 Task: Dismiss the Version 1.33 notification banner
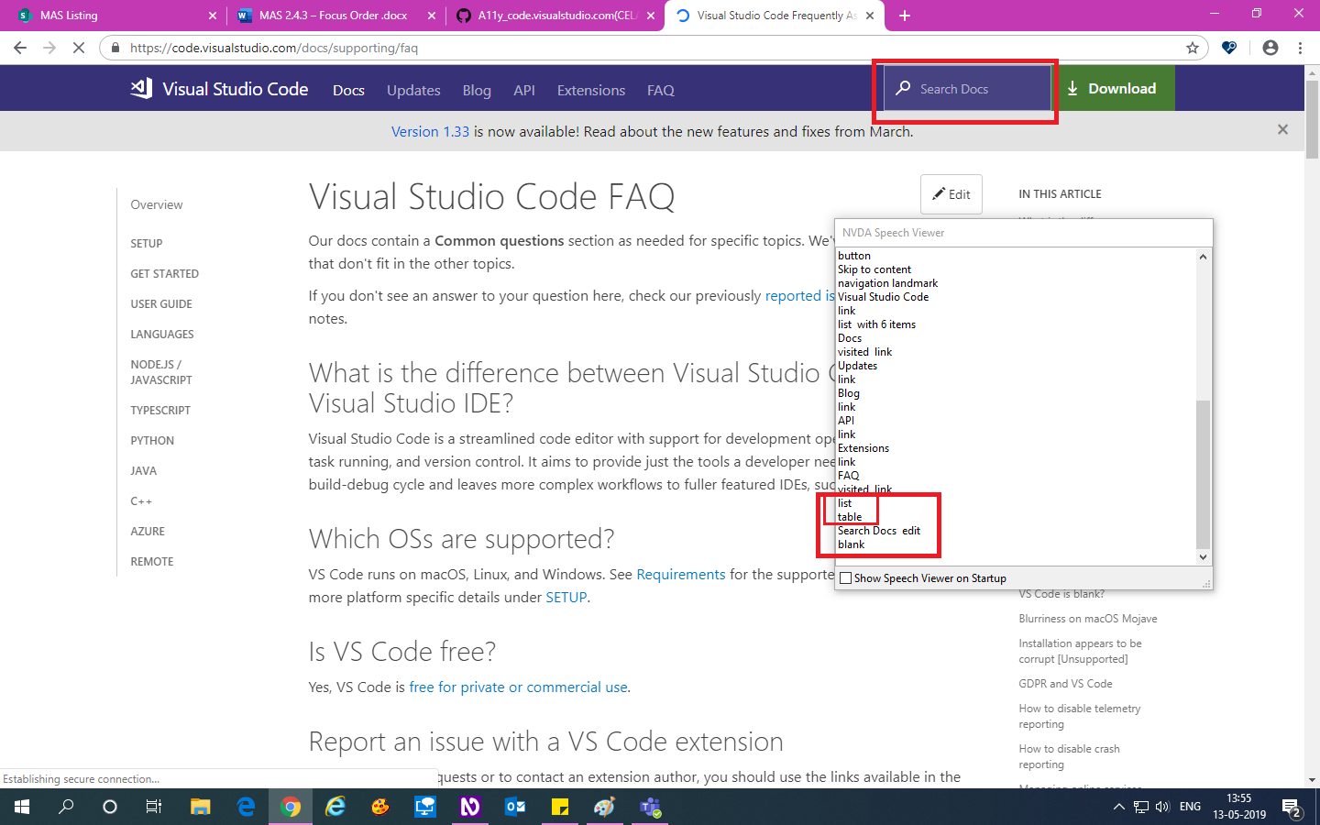click(x=1282, y=130)
